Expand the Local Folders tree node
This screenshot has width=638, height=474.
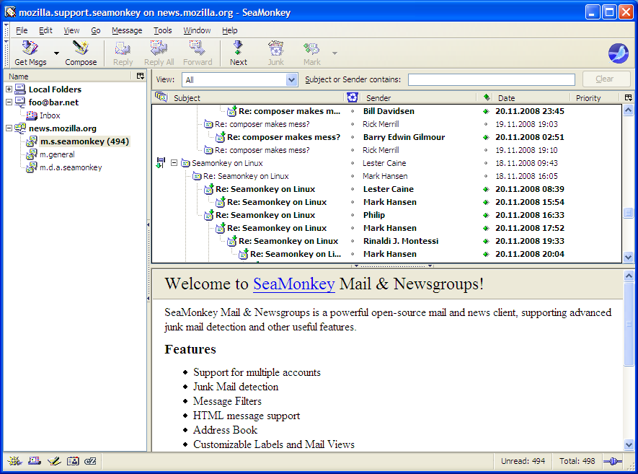(9, 89)
